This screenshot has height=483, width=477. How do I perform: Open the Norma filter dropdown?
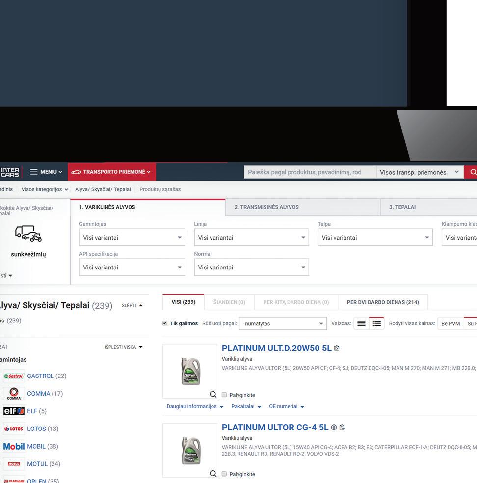coord(251,268)
